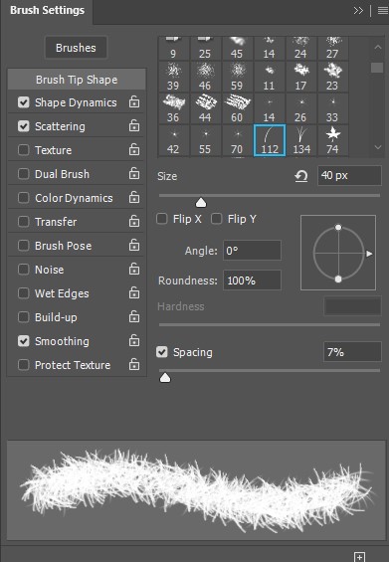
Task: Enable Wet Edges checkbox
Action: click(x=24, y=293)
